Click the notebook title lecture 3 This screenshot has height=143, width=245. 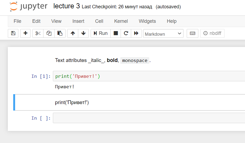pyautogui.click(x=66, y=6)
